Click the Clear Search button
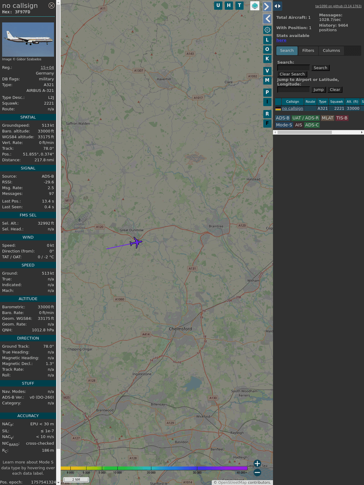Image resolution: width=364 pixels, height=485 pixels. 292,74
